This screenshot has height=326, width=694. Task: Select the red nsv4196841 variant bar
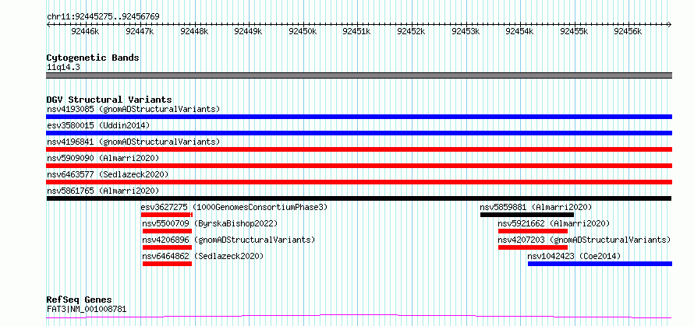click(359, 149)
